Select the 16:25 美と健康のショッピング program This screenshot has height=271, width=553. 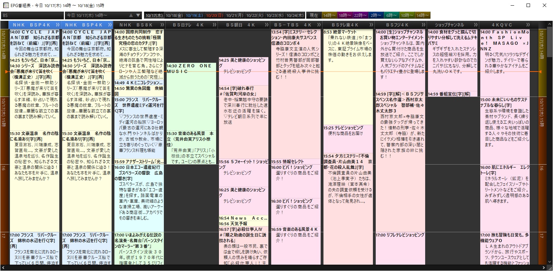click(243, 201)
